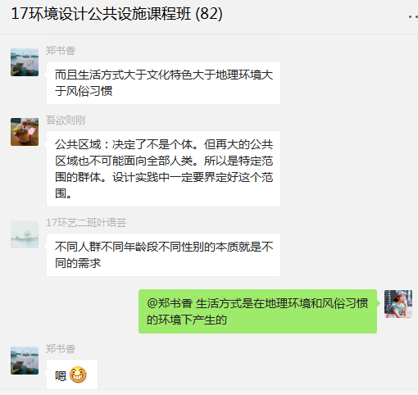Click 郑书香's avatar next to the 嗯 reply
Image resolution: width=418 pixels, height=395 pixels.
point(25,361)
